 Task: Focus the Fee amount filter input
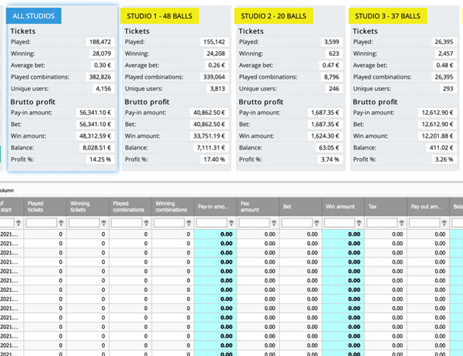pyautogui.click(x=254, y=223)
